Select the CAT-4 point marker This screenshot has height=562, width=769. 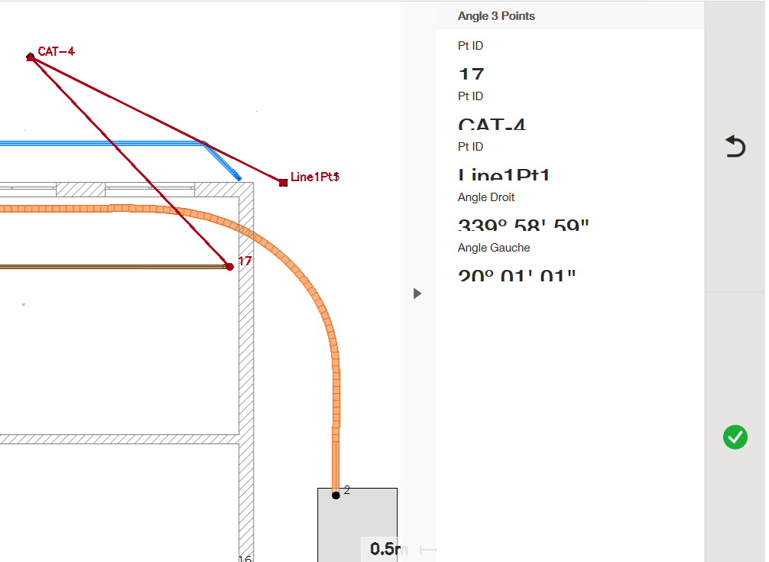[31, 57]
